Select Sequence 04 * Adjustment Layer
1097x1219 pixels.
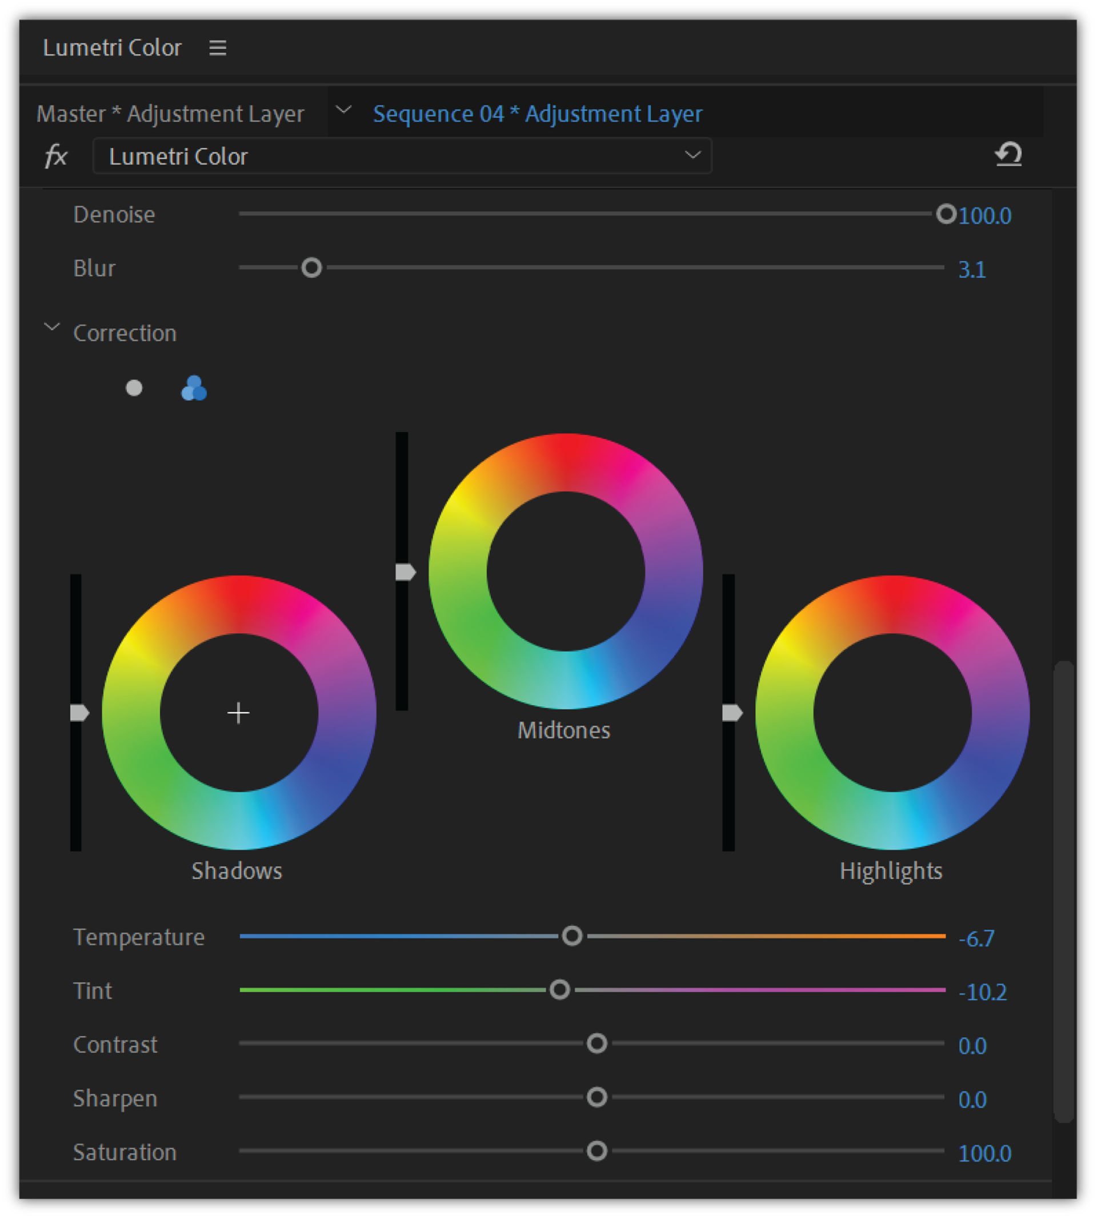tap(537, 113)
